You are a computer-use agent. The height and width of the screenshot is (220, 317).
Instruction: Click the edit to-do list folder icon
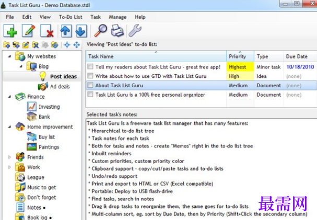(x=26, y=45)
